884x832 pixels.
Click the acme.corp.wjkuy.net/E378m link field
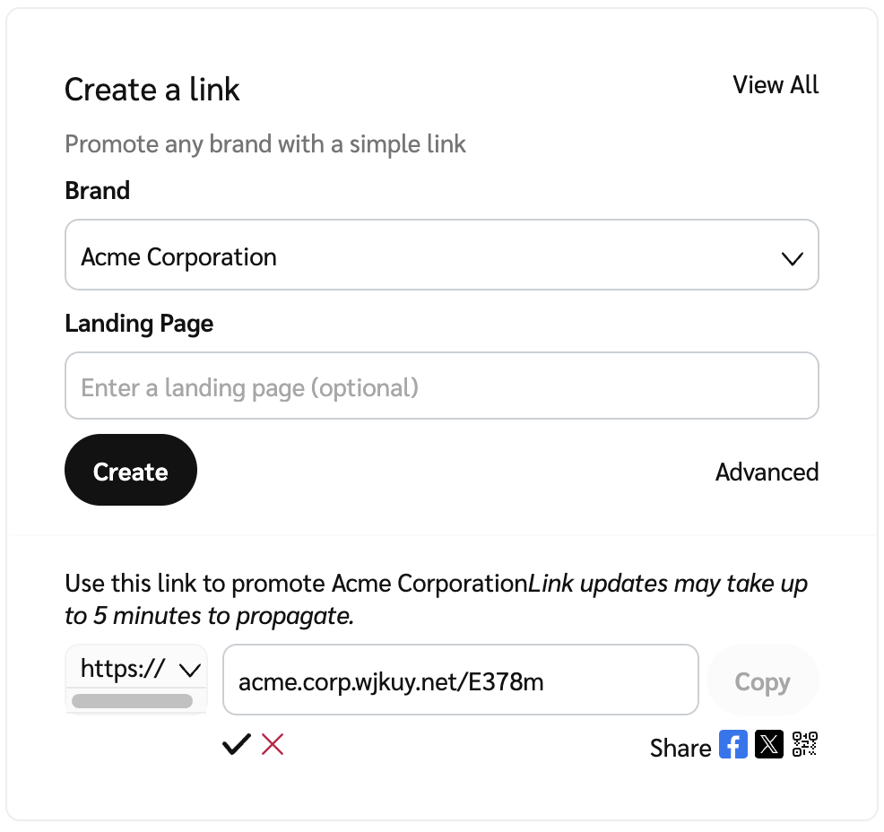pyautogui.click(x=460, y=681)
